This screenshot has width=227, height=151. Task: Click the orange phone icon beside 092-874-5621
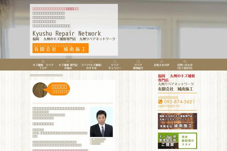point(160,102)
